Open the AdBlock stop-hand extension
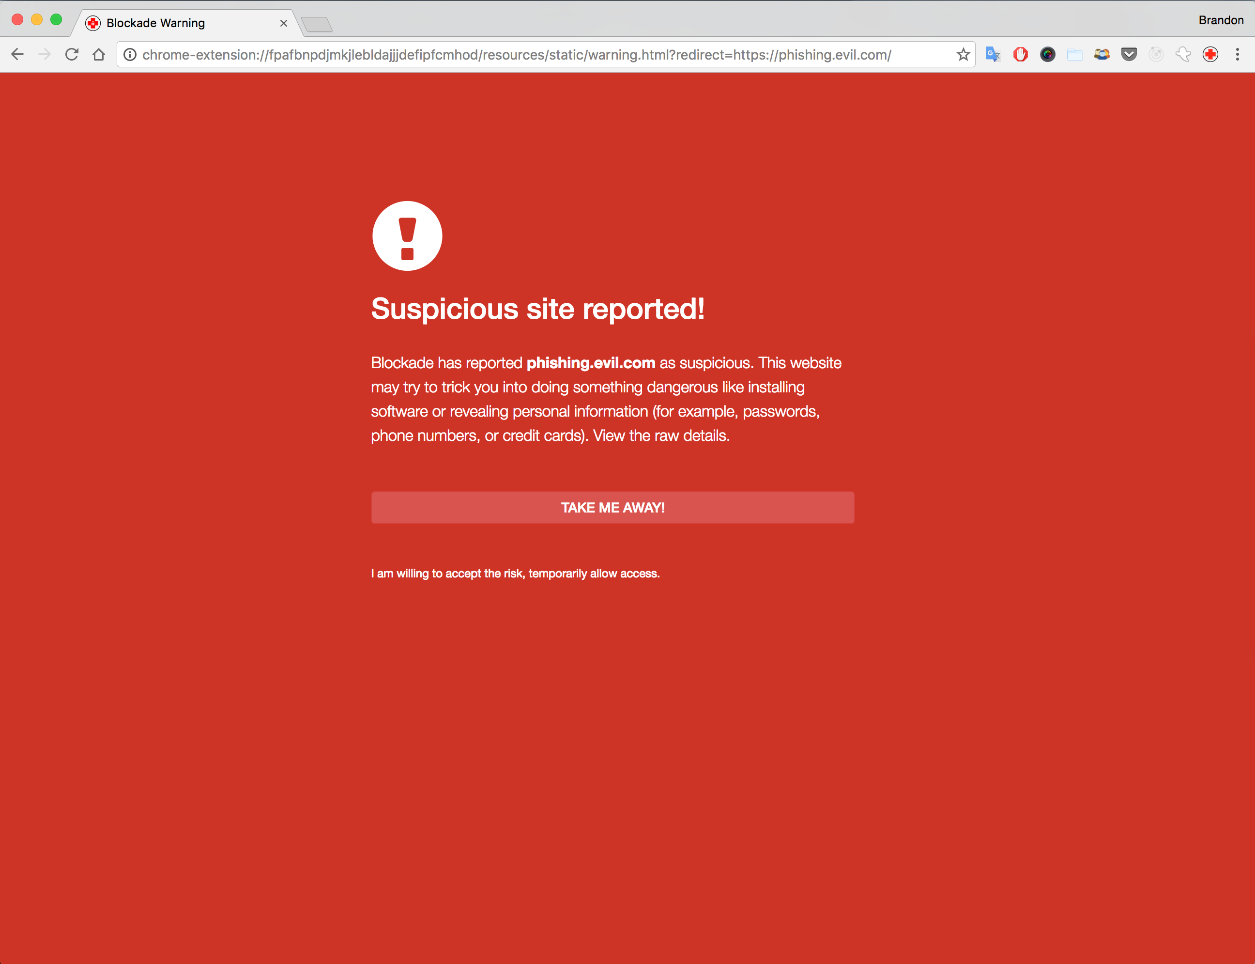 [1020, 55]
